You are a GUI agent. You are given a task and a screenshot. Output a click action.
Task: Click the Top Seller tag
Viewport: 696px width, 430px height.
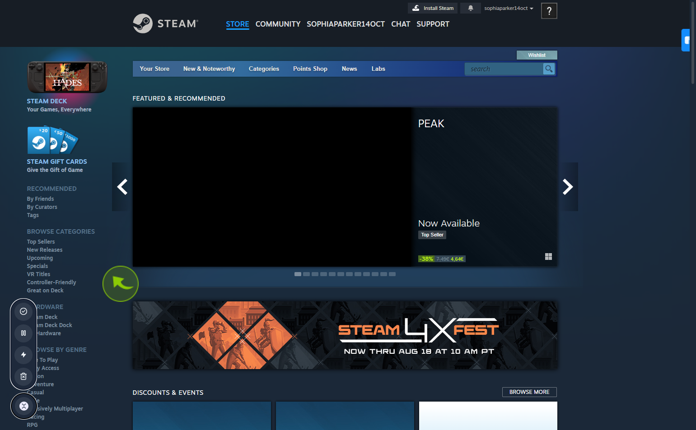point(432,235)
